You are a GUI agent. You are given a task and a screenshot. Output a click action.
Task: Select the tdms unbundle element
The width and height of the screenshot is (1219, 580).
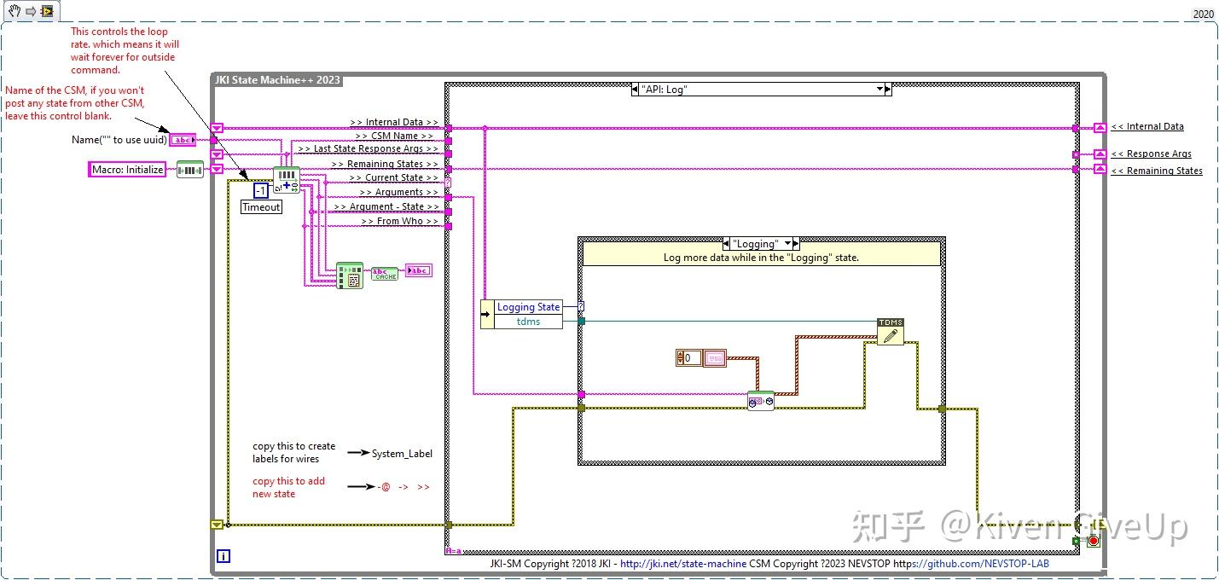tap(528, 322)
